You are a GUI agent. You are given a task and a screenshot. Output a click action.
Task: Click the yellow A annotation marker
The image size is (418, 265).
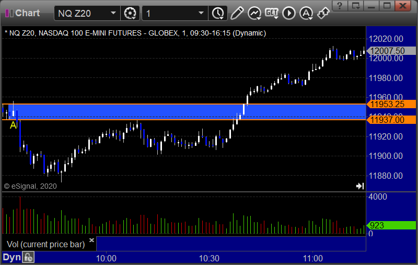click(13, 125)
